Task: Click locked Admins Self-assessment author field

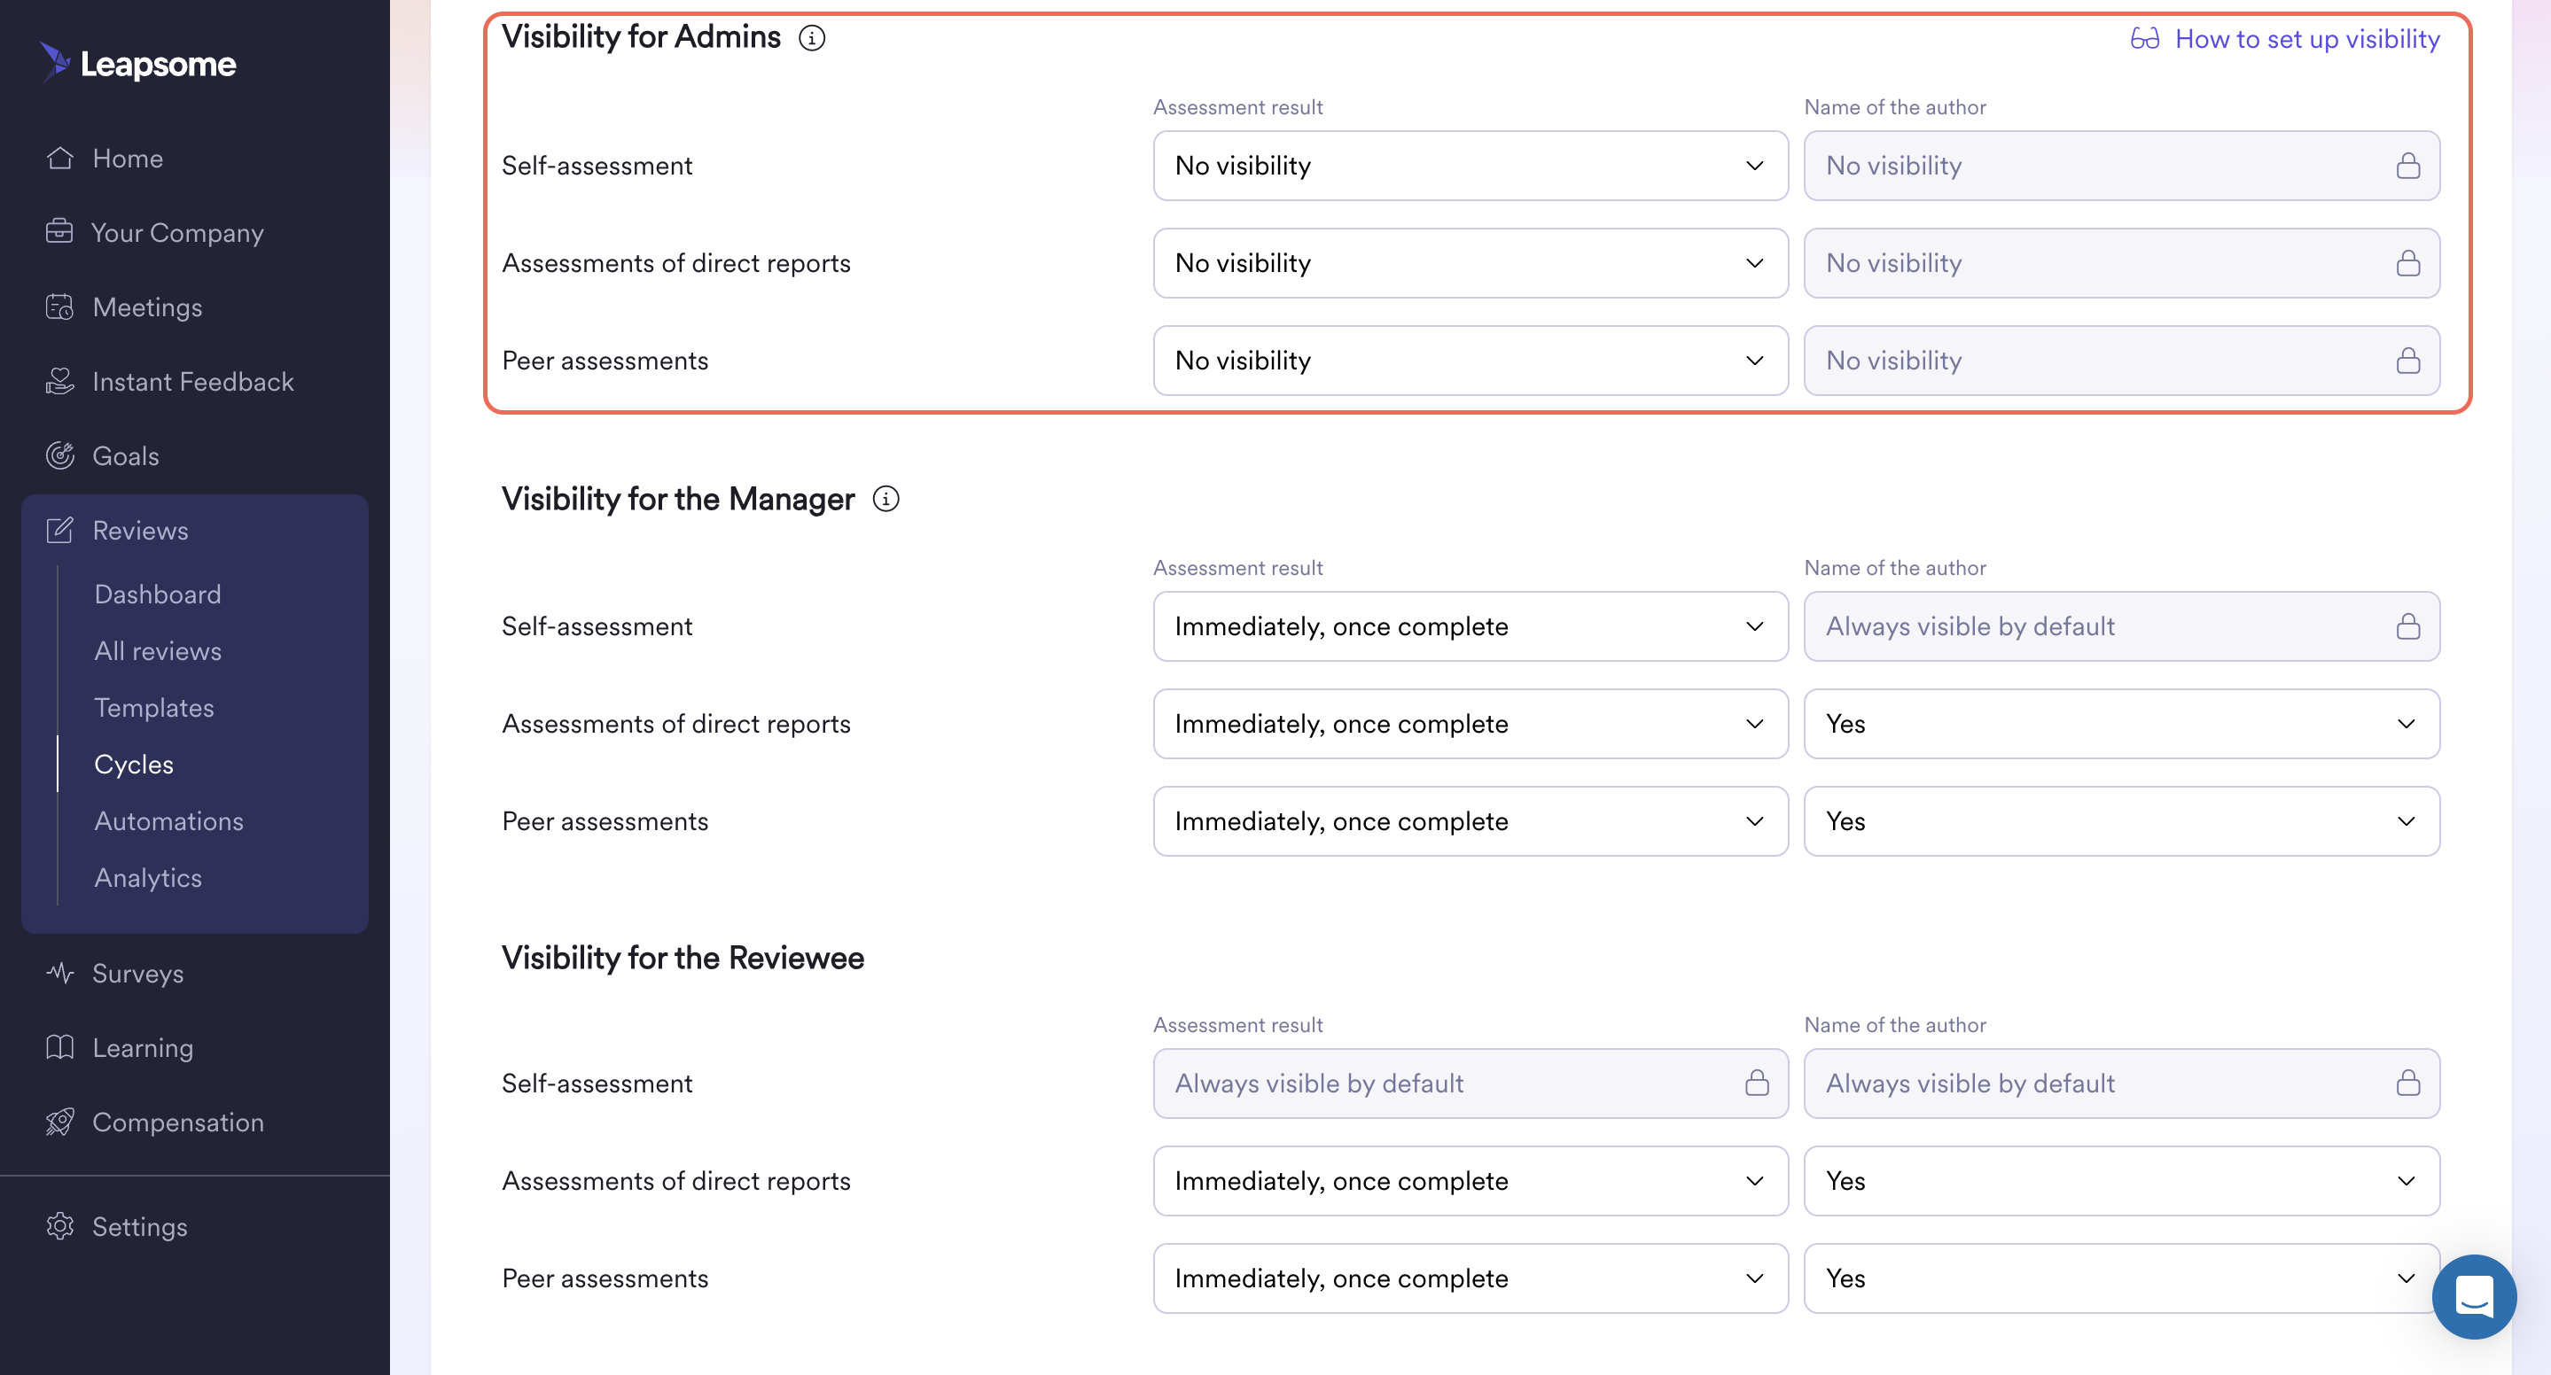Action: 2121,166
